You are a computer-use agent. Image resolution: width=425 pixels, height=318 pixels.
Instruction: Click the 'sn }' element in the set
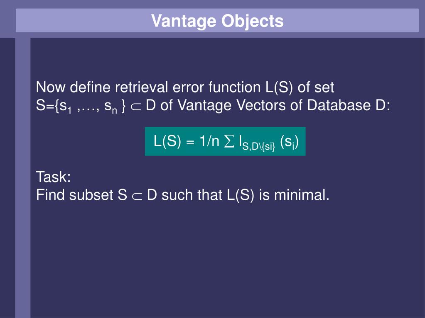pyautogui.click(x=115, y=106)
